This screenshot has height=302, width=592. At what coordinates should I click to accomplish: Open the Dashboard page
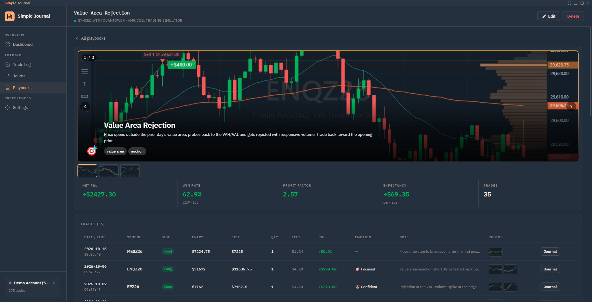point(33,45)
